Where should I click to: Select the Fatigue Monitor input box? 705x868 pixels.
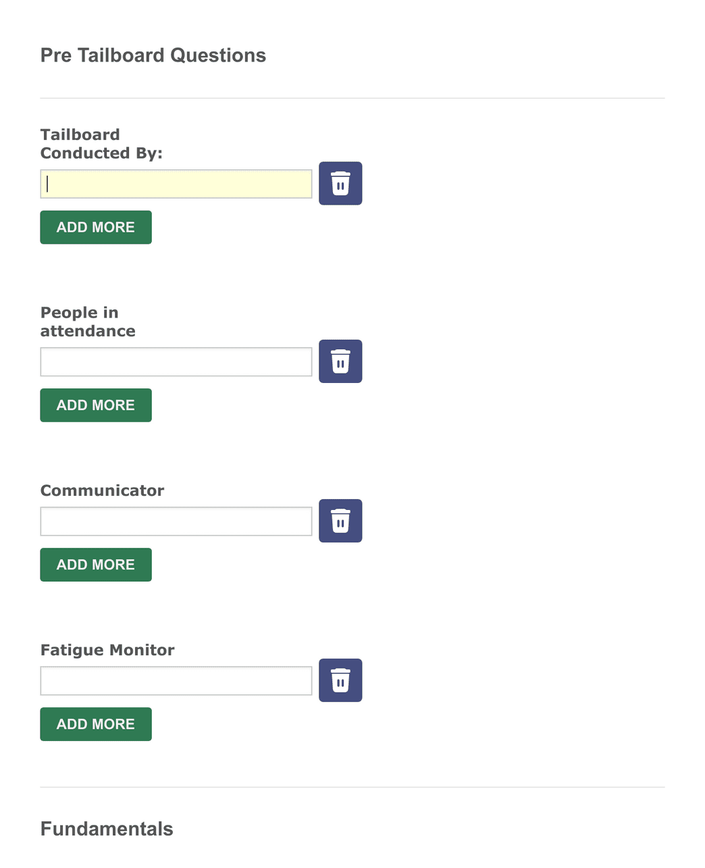(176, 680)
